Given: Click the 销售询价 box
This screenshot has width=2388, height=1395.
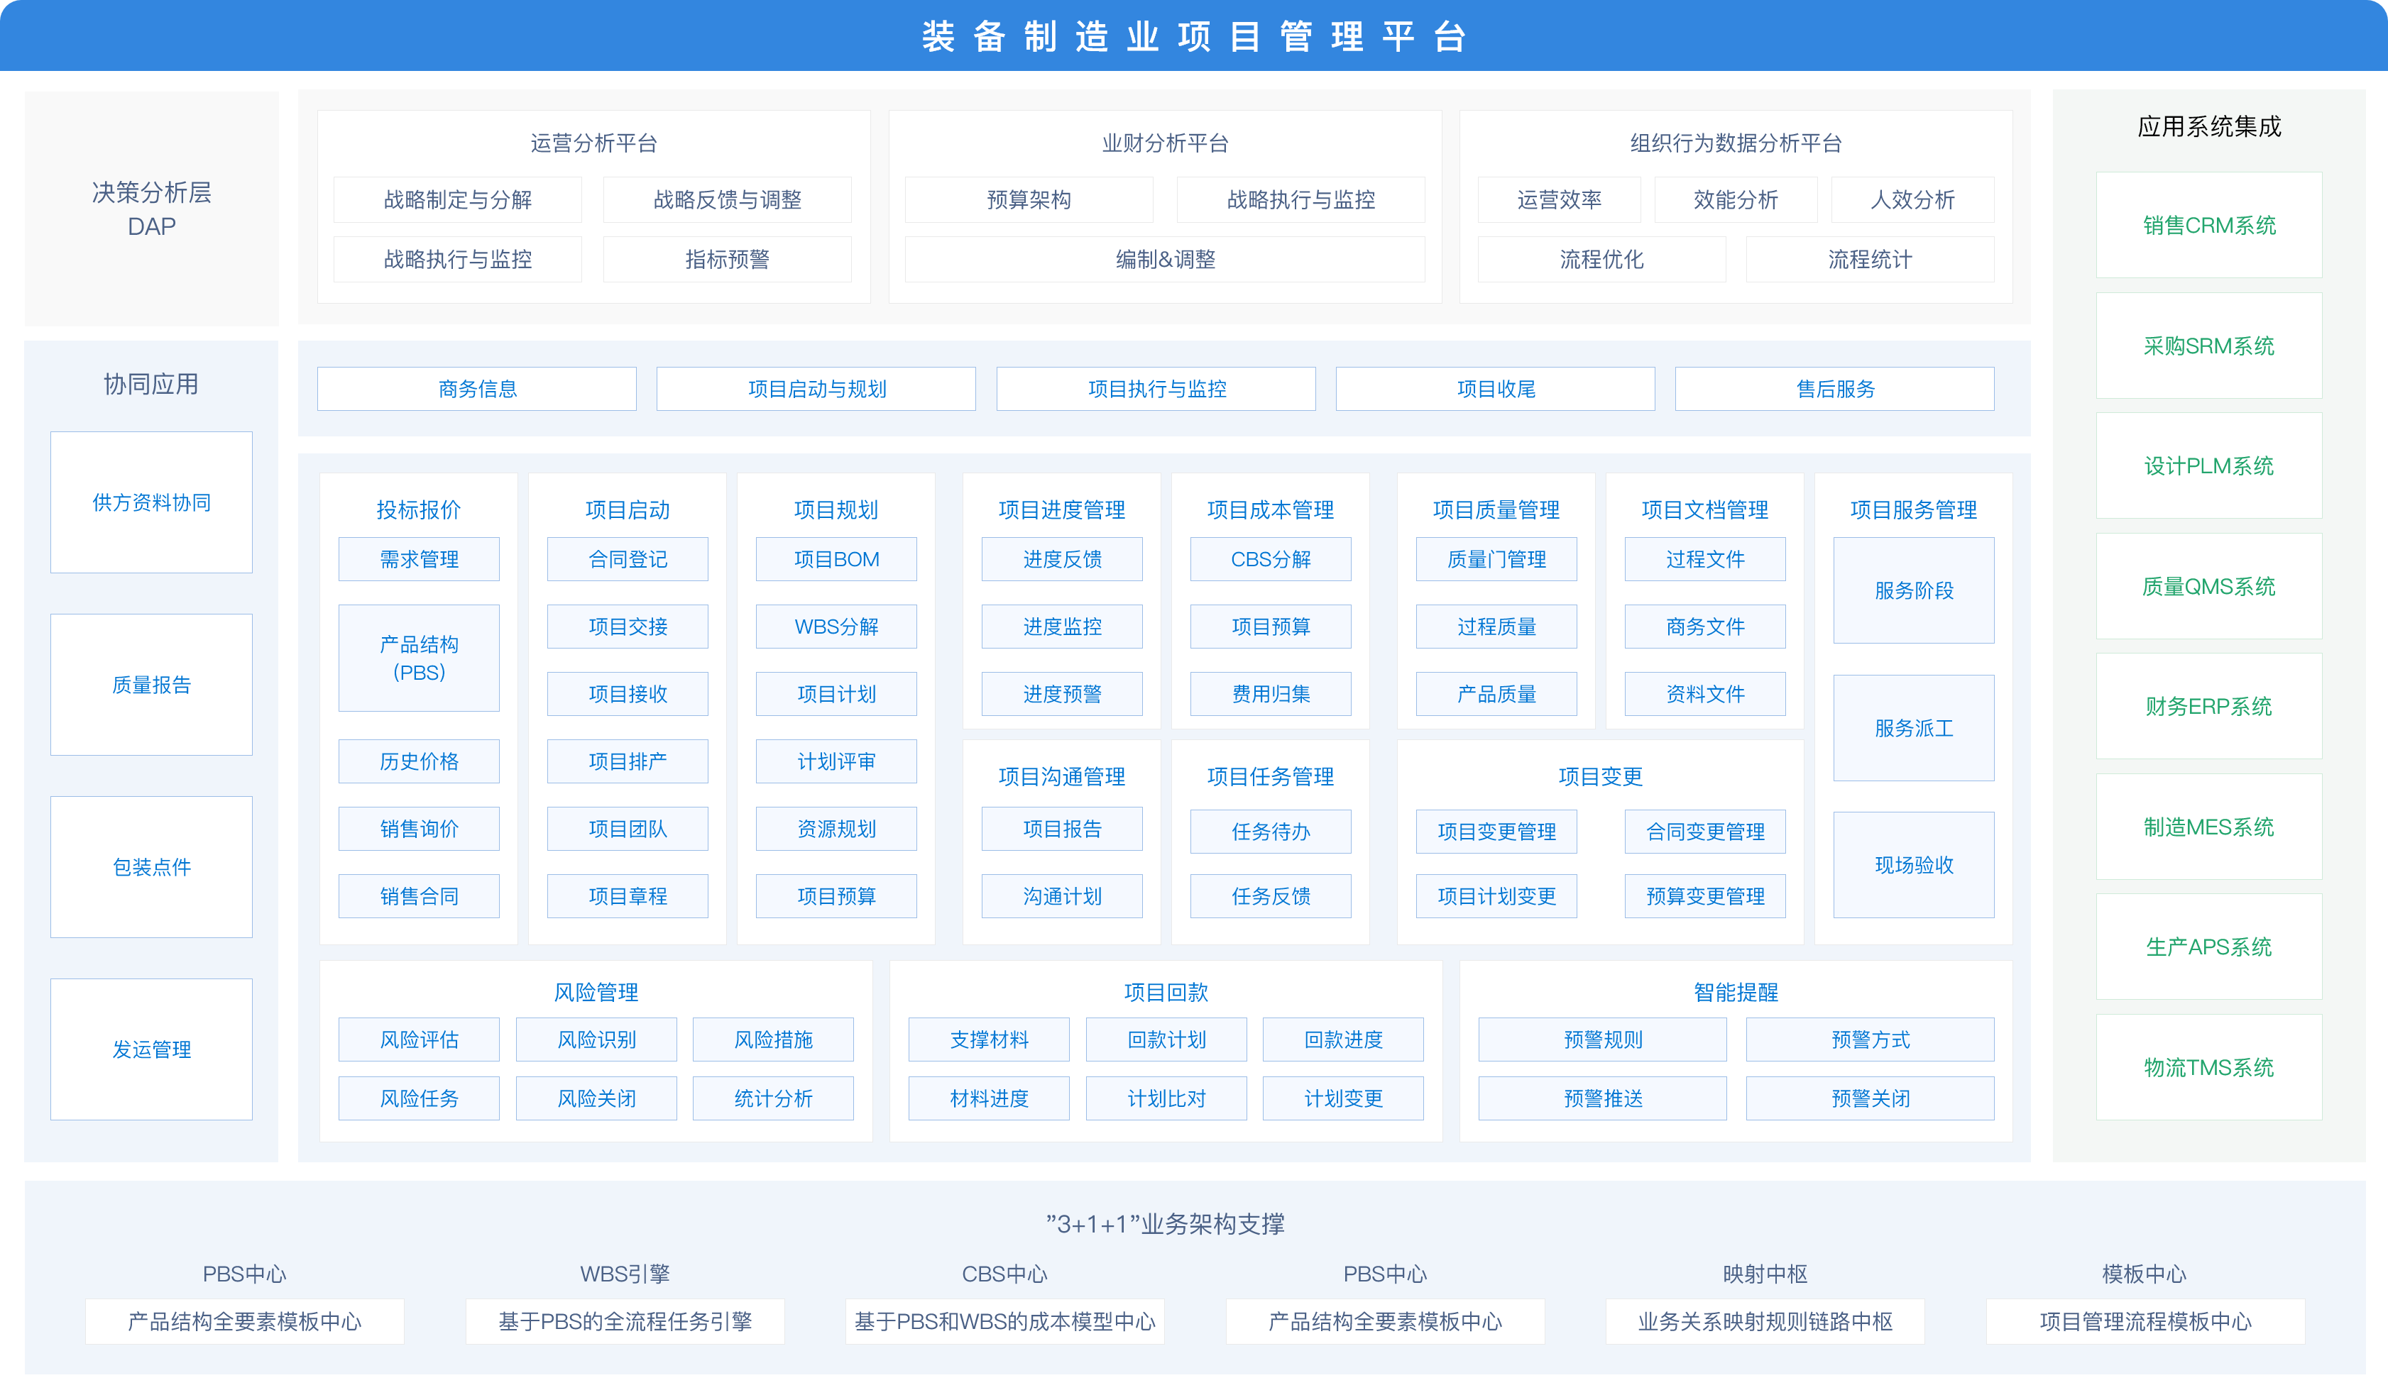Looking at the screenshot, I should tap(419, 829).
